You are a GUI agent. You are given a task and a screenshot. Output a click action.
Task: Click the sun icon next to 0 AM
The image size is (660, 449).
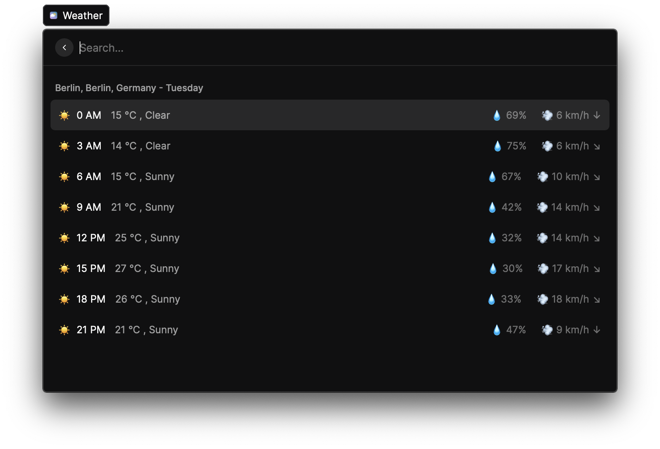pyautogui.click(x=64, y=115)
